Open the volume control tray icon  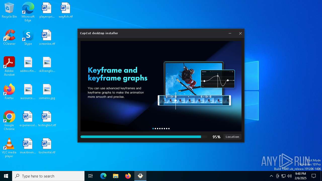(290, 176)
